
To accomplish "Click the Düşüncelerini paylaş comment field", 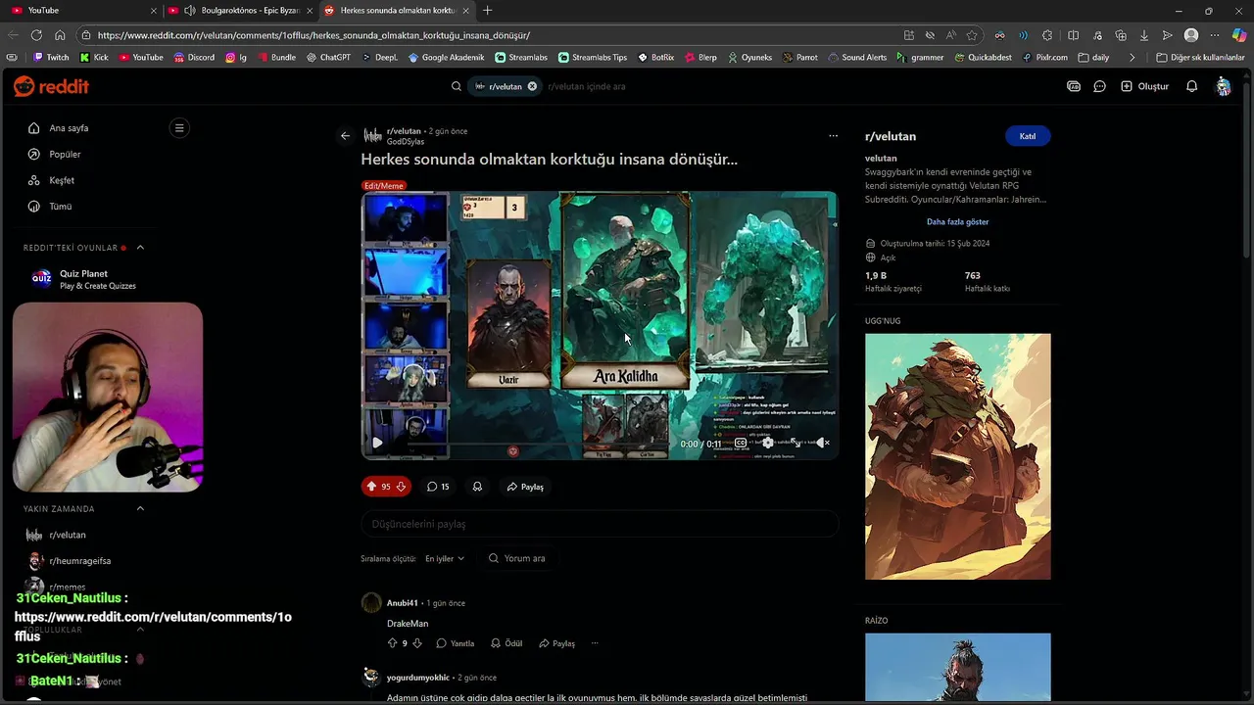I will 600,524.
